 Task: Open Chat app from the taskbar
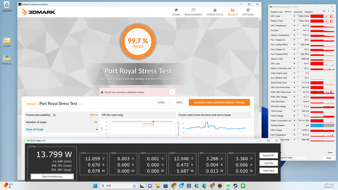150,186
